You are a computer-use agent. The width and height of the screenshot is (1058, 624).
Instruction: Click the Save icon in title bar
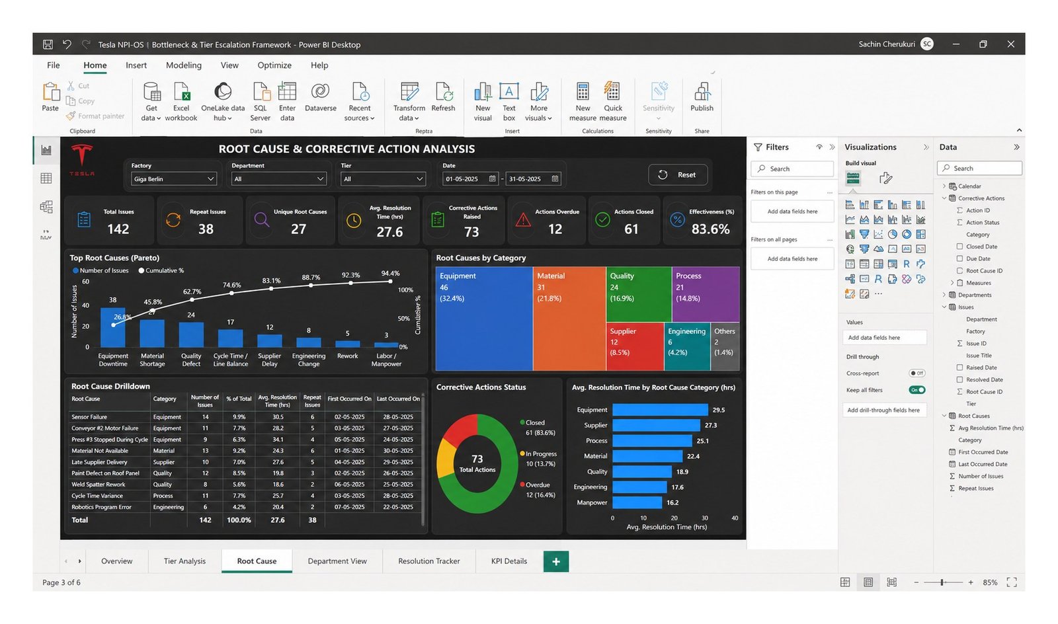[48, 44]
